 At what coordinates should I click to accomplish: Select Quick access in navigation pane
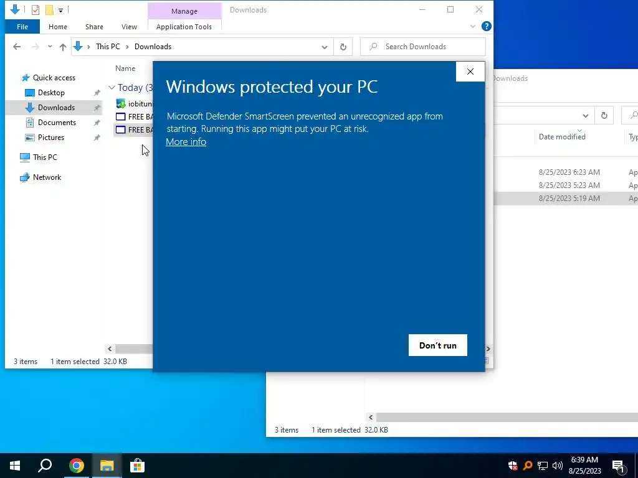[54, 78]
